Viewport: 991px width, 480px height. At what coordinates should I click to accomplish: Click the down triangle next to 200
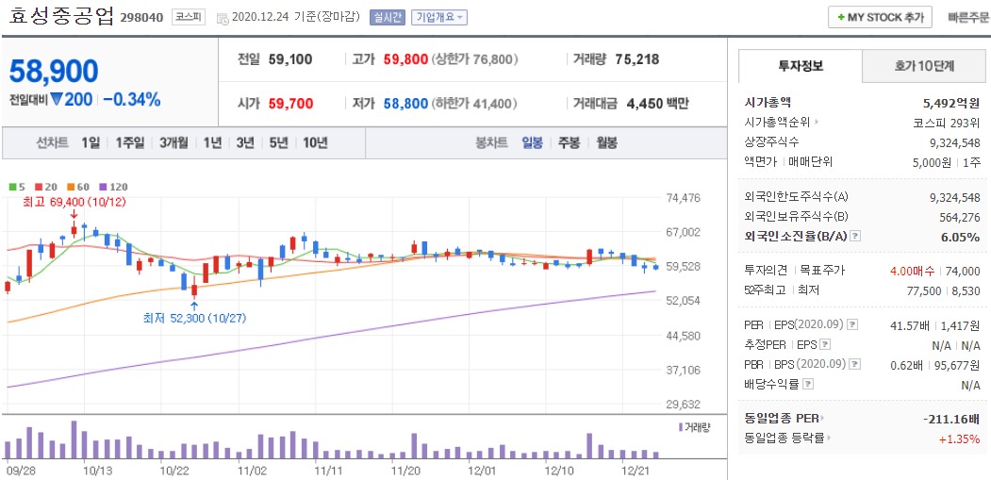point(57,99)
